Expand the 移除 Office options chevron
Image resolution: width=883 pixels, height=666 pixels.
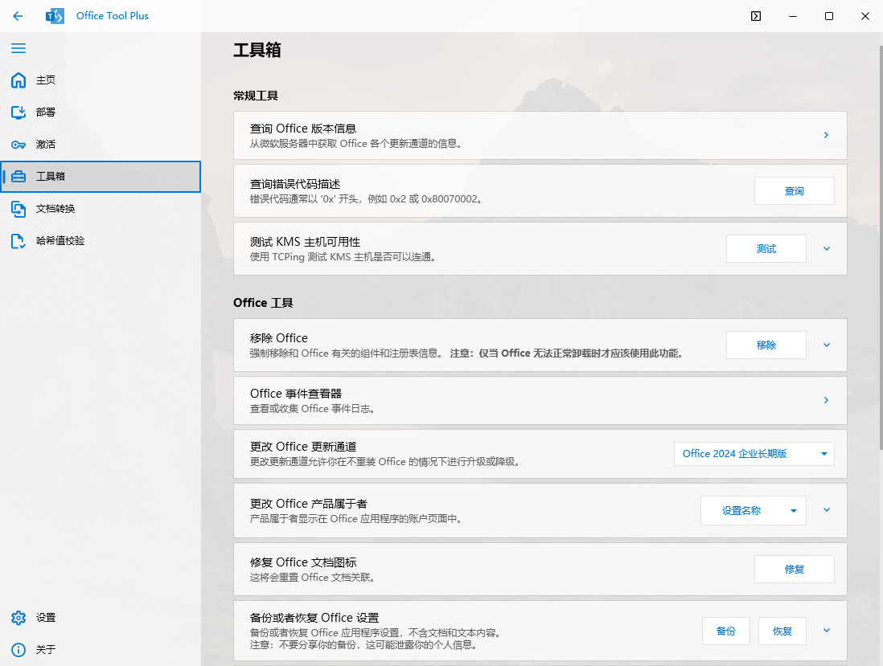(x=826, y=345)
